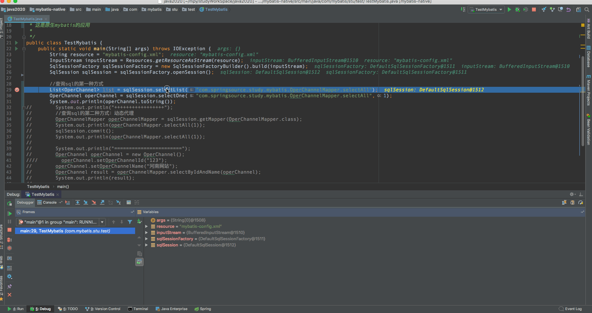Click Pin Tab icon in debug sidebar
This screenshot has width=592, height=313.
pyautogui.click(x=9, y=287)
